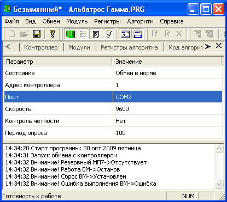Click the notes sheet toolbar icon
The image size is (227, 202).
[x=96, y=34]
